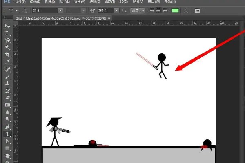Image resolution: width=245 pixels, height=163 pixels.
Task: Pick the Lasso tool in toolbar
Action: coord(7,40)
